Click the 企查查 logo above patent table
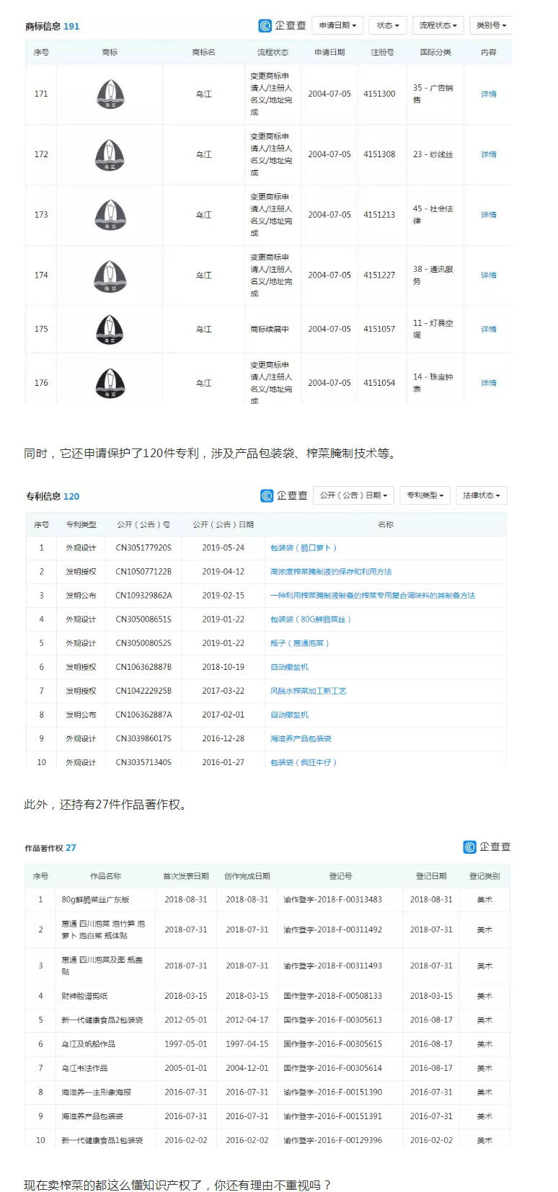The height and width of the screenshot is (1192, 558). coord(284,495)
